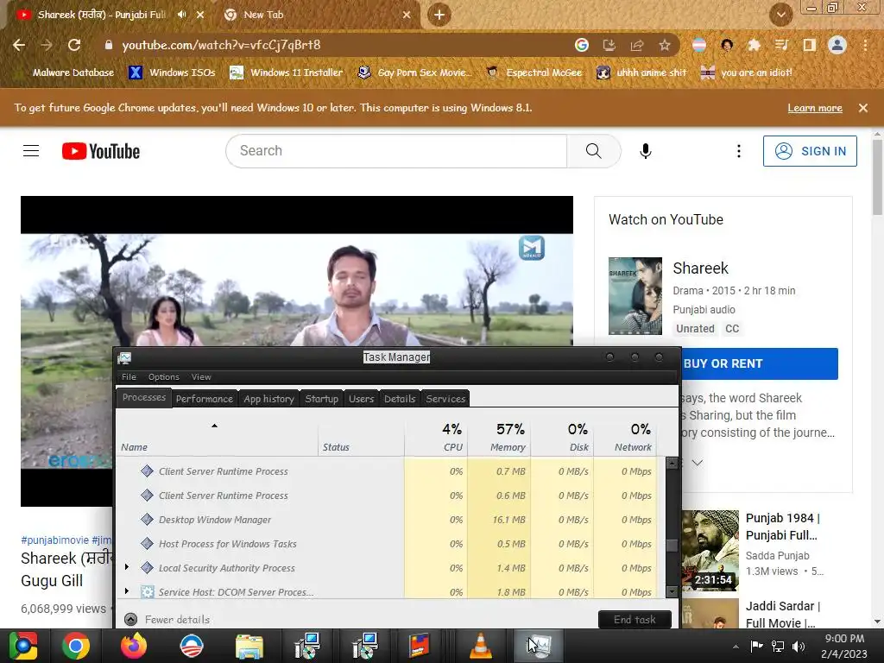Open the Malware Database bookmark

pyautogui.click(x=66, y=73)
